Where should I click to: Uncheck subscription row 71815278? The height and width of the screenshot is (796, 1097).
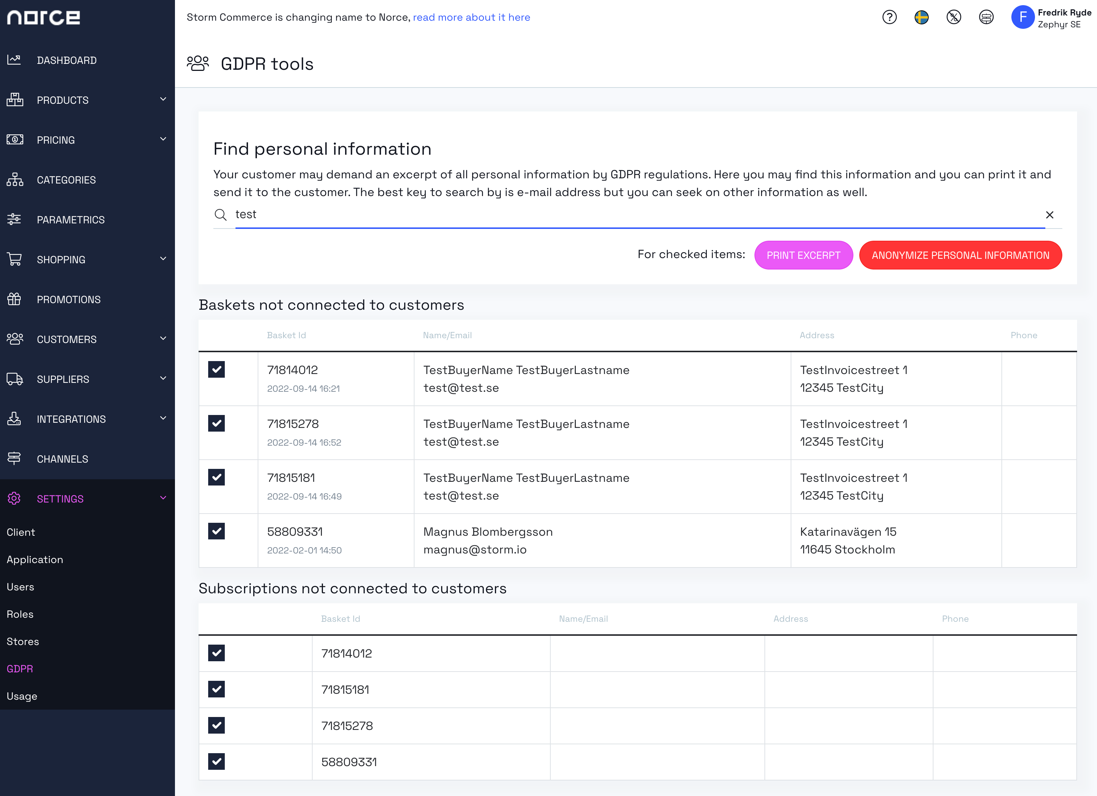point(216,725)
